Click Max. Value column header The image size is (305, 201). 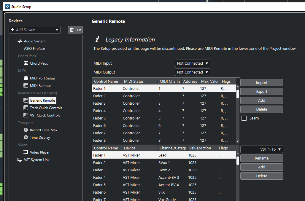pyautogui.click(x=210, y=81)
